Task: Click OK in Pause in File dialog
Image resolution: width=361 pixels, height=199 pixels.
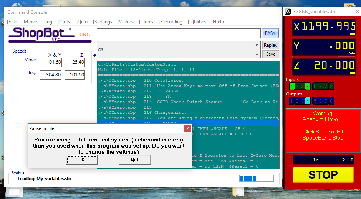Action: tap(82, 160)
